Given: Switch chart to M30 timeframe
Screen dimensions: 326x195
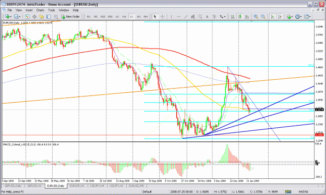Looking at the screenshot, I should click(x=110, y=17).
